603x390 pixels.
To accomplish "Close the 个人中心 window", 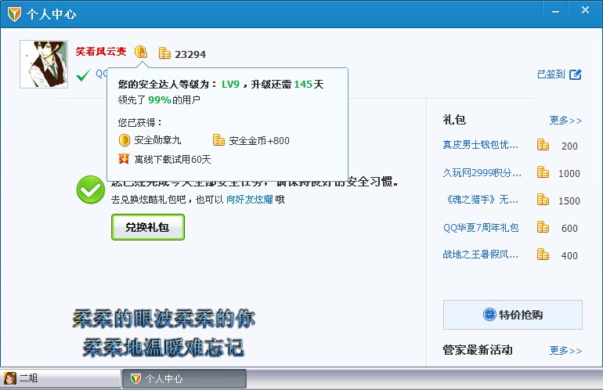I will pyautogui.click(x=585, y=10).
